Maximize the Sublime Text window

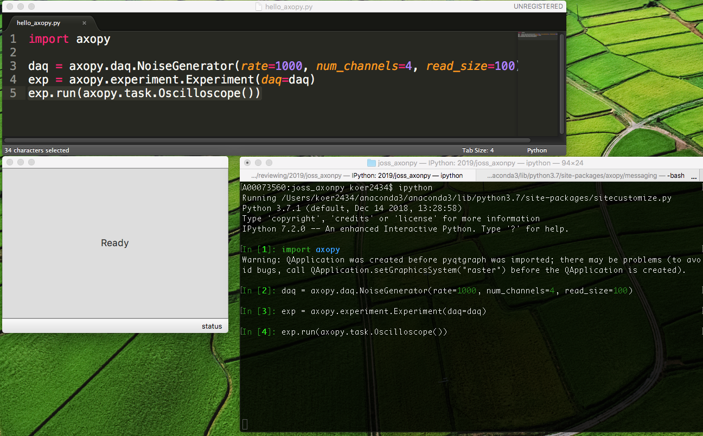coord(31,7)
